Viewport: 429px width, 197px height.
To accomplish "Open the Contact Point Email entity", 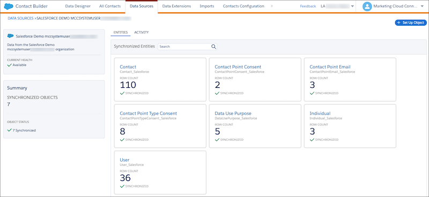I will pyautogui.click(x=330, y=67).
